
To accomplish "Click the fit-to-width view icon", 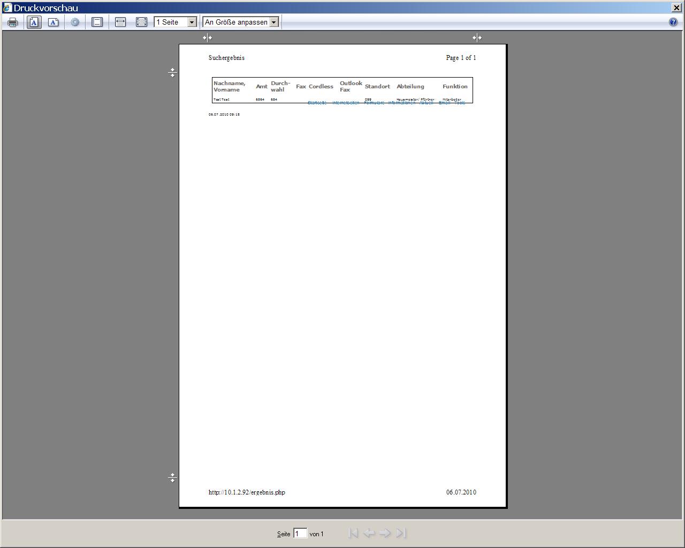I will click(x=120, y=22).
